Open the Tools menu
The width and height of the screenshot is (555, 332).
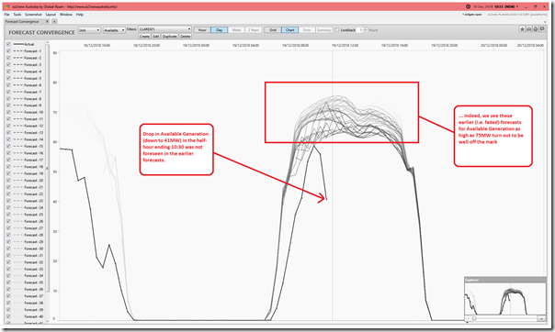pyautogui.click(x=17, y=15)
